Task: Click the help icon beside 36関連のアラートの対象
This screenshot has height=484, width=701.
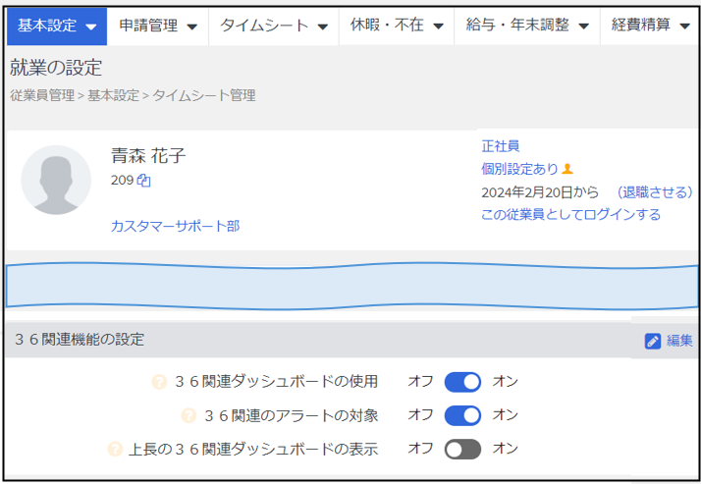Action: coord(189,415)
